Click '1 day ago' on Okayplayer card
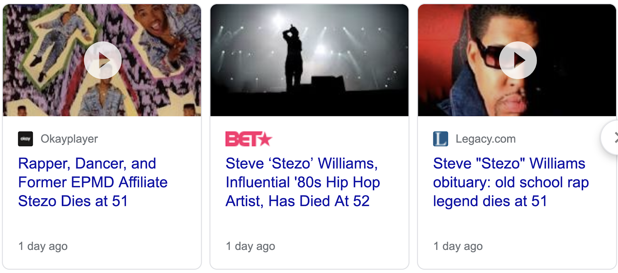The image size is (618, 273). tap(43, 246)
